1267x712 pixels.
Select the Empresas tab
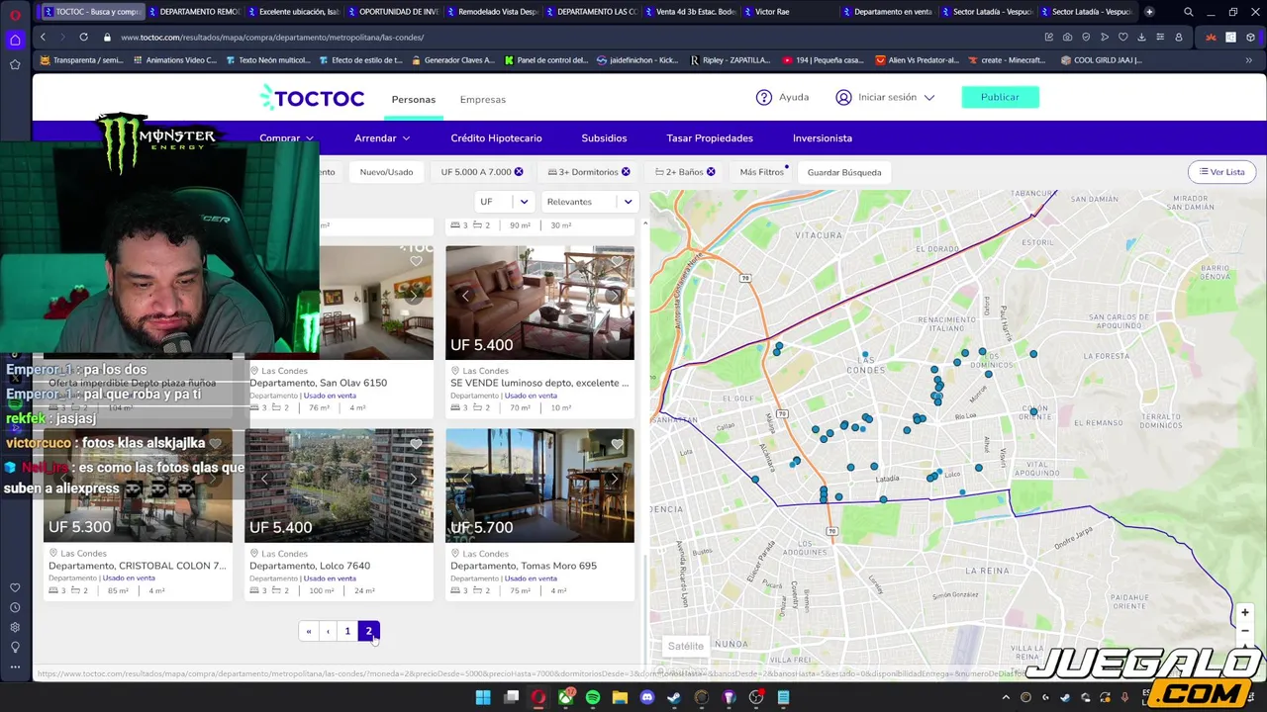coord(482,99)
